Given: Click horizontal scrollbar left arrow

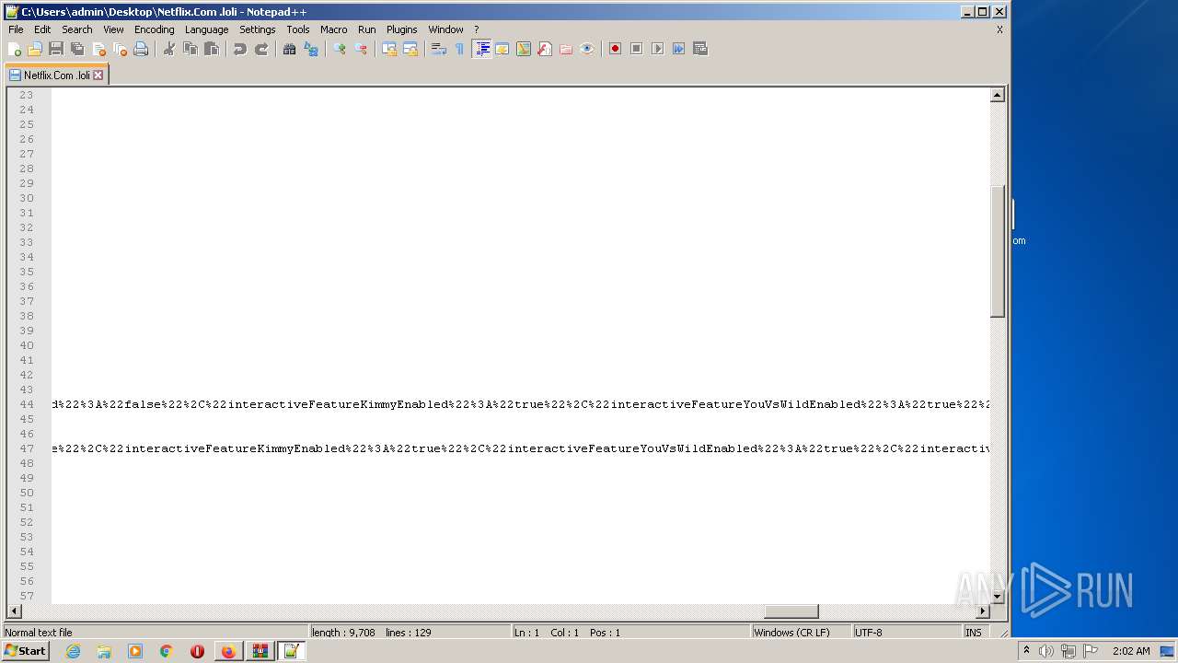Looking at the screenshot, I should (x=14, y=611).
